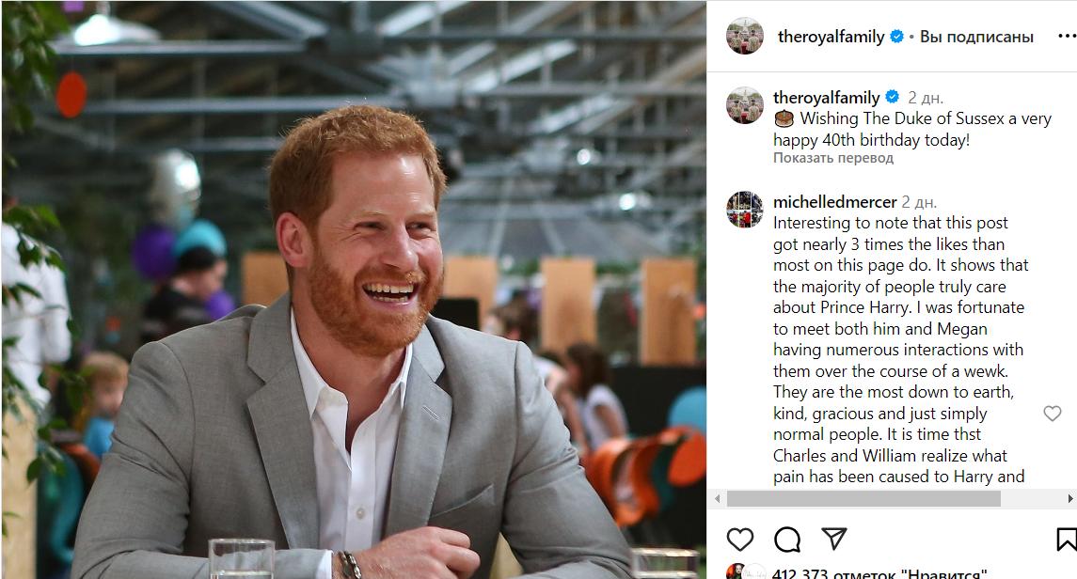This screenshot has height=579, width=1077.
Task: Click theroyalfamily username in the caption
Action: pyautogui.click(x=826, y=98)
